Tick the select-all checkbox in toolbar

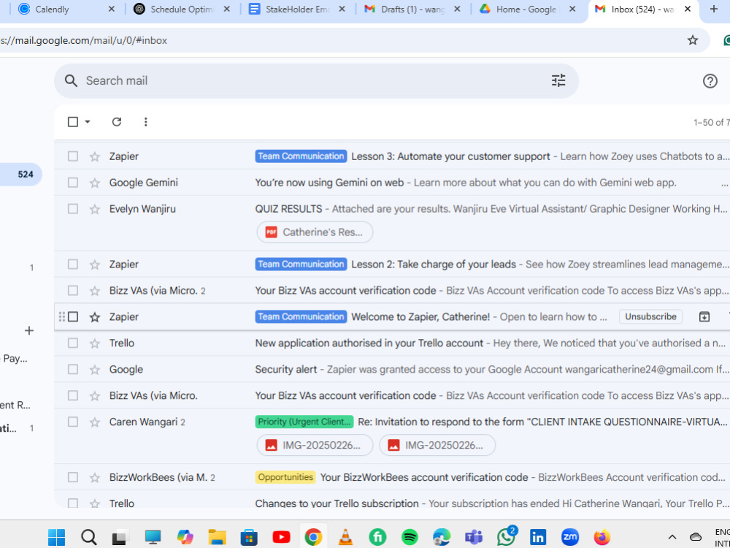pos(72,122)
